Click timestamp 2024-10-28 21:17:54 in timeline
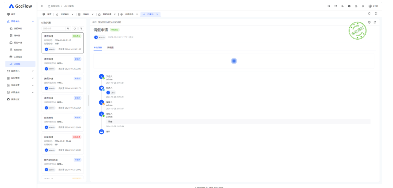Viewport: 393px width, 188px height. [115, 127]
